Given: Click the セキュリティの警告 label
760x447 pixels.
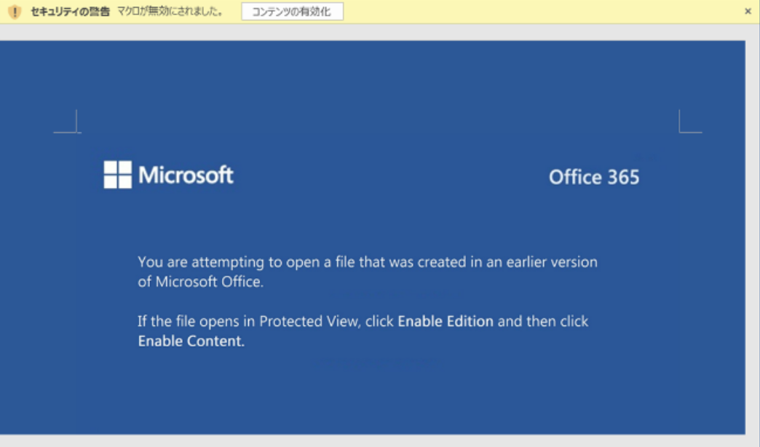Looking at the screenshot, I should click(70, 12).
